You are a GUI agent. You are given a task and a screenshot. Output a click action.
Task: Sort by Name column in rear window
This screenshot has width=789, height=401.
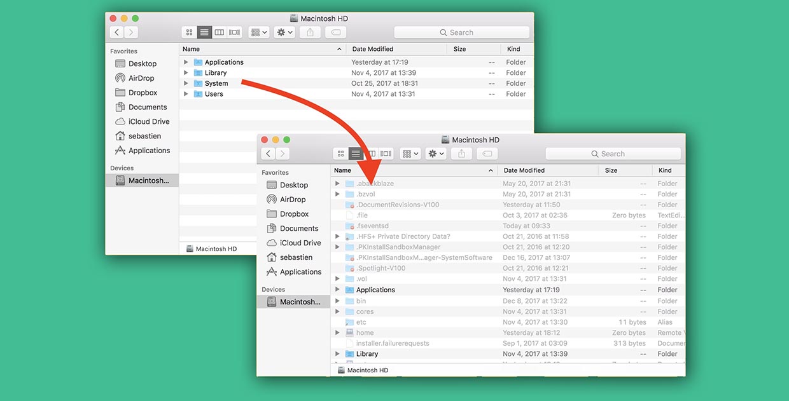click(x=262, y=49)
